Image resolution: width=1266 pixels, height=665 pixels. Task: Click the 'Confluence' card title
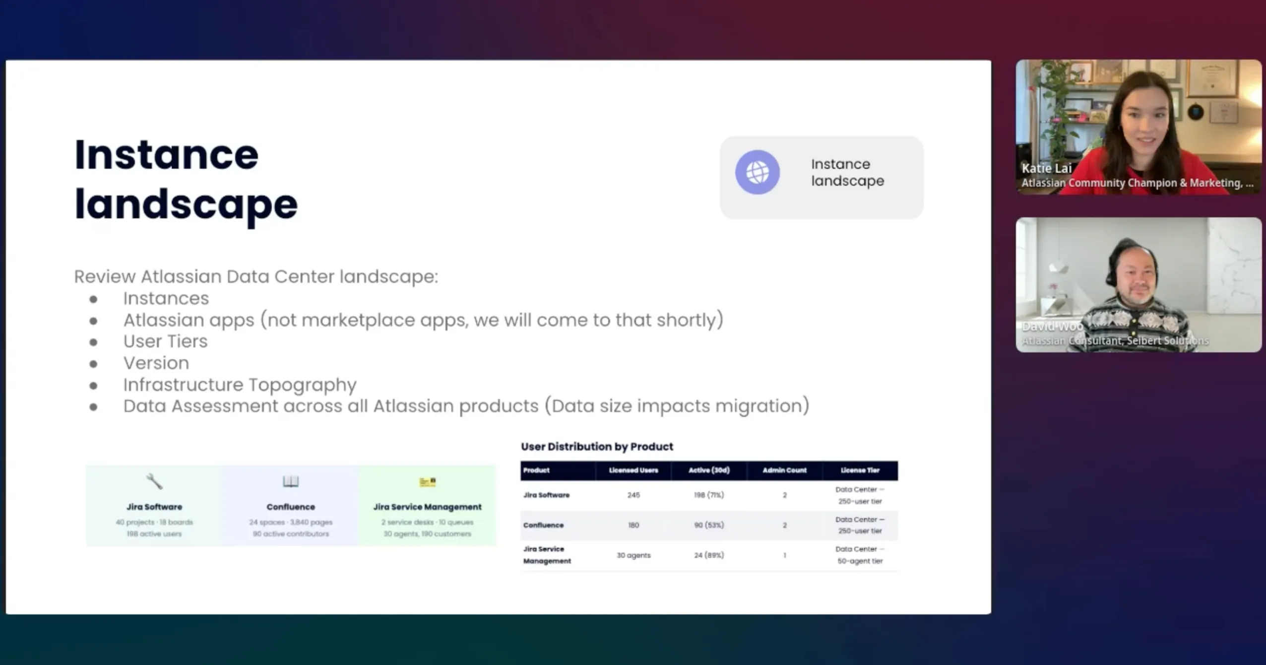tap(291, 507)
